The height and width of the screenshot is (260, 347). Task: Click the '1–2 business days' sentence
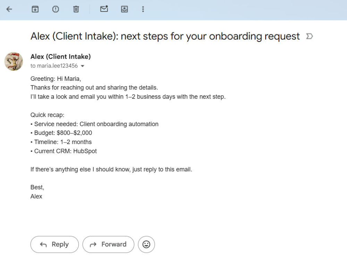point(128,97)
